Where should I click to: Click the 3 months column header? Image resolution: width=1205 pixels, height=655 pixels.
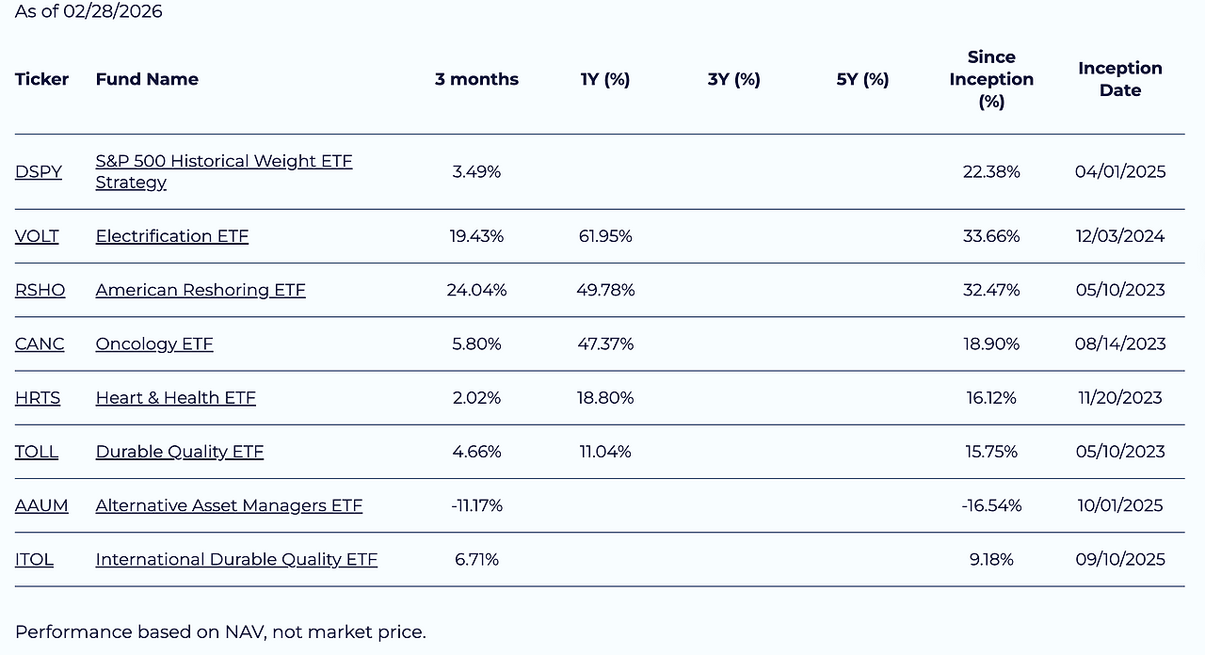point(476,79)
